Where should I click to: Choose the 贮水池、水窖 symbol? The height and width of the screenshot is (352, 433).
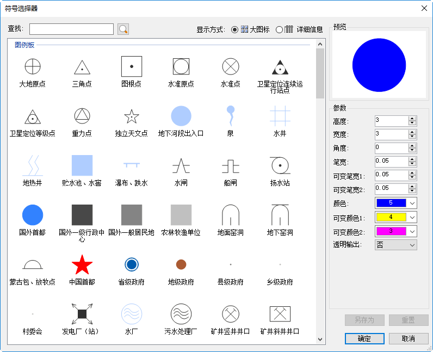[x=82, y=165]
